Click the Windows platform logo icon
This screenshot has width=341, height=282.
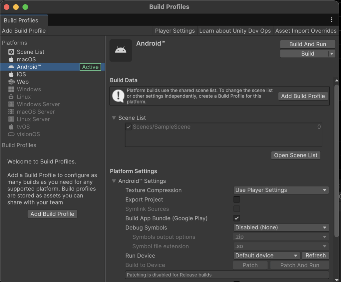pos(11,89)
